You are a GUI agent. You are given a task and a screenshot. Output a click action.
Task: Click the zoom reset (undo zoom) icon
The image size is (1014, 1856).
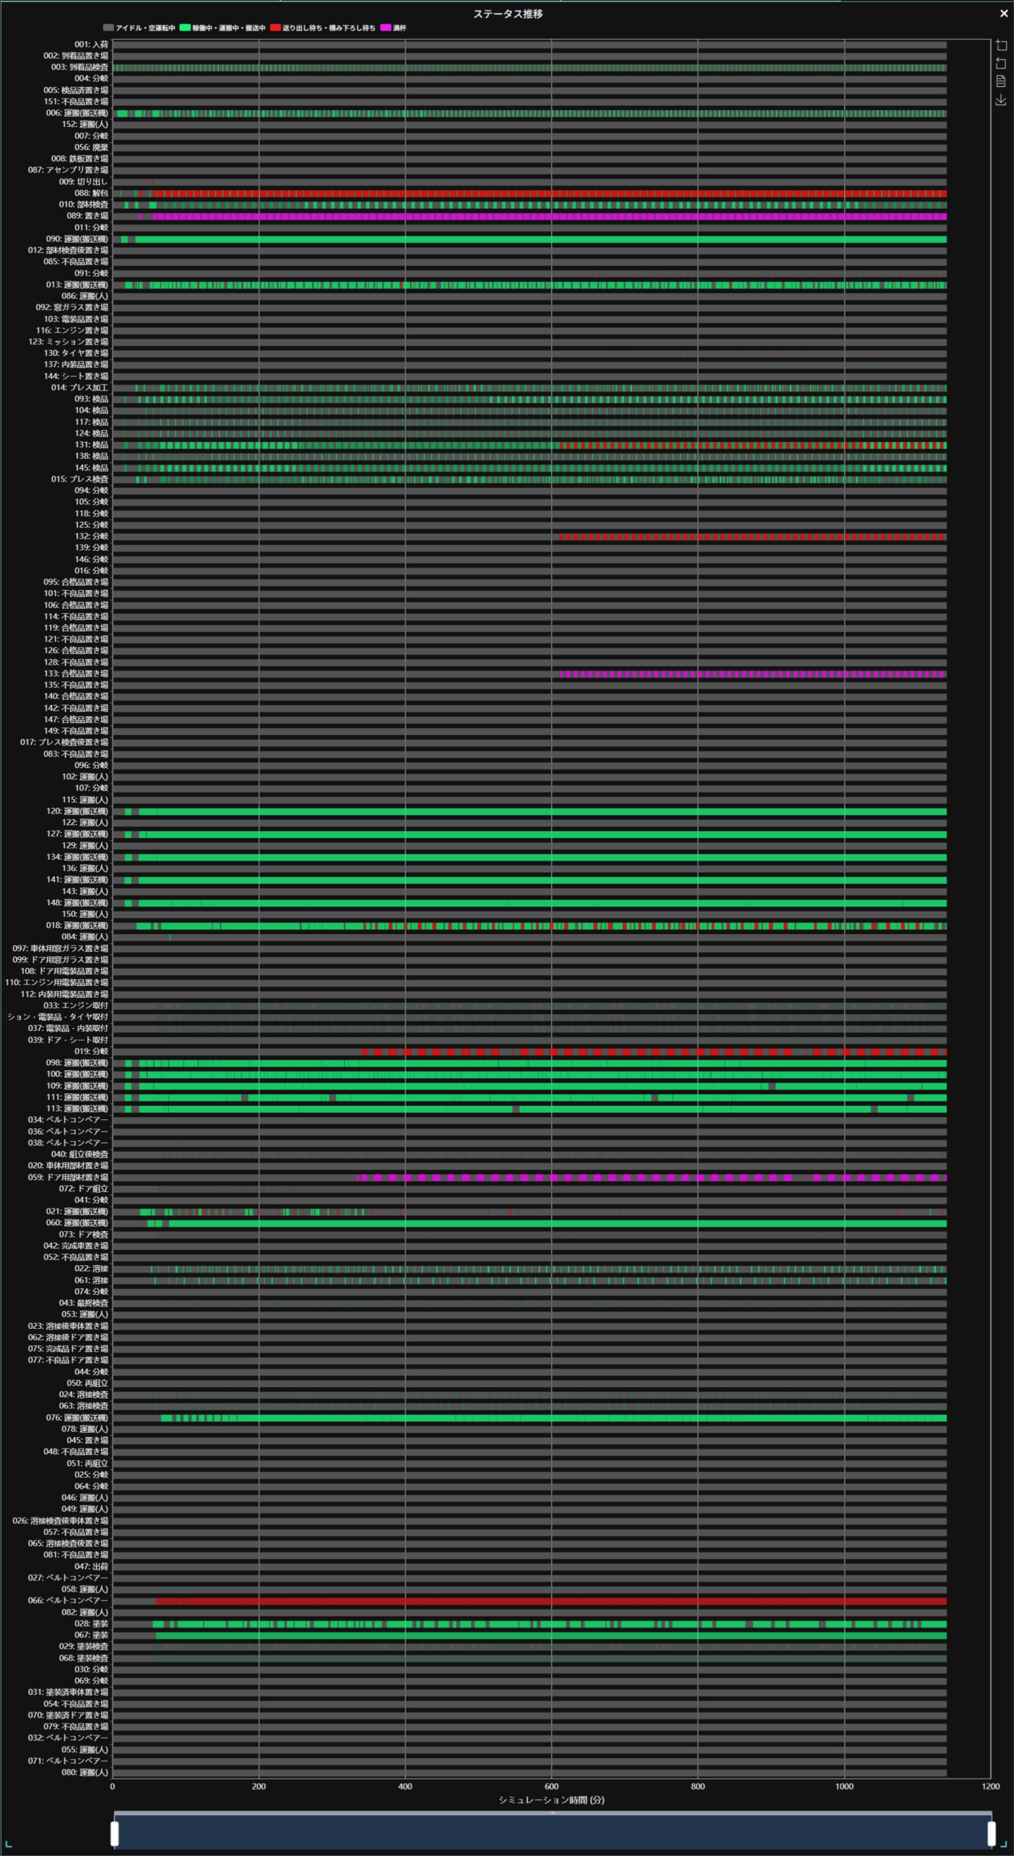click(x=1001, y=64)
